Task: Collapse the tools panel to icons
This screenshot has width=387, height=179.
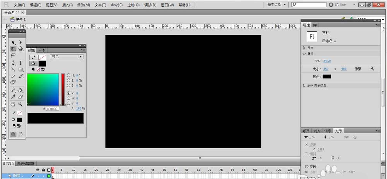Action: 19,31
